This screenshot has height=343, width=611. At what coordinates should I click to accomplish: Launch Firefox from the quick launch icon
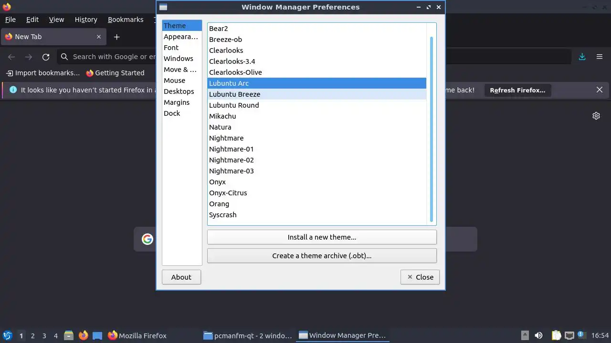click(x=84, y=335)
